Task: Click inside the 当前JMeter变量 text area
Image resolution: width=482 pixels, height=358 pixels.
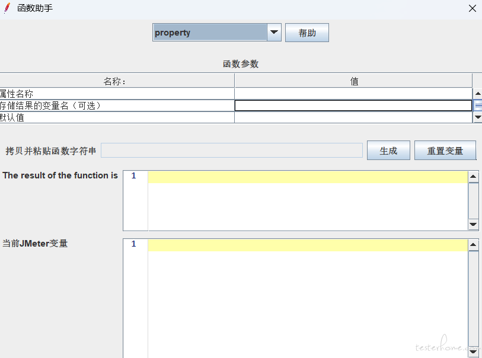Action: tap(307, 296)
